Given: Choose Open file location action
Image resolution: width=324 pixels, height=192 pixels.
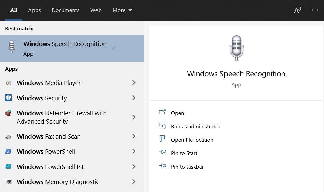Looking at the screenshot, I should [x=192, y=140].
